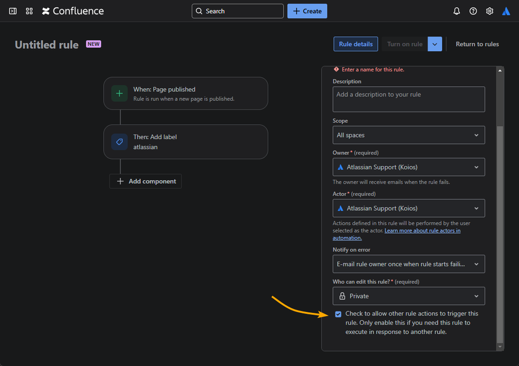
Task: Click the scrollbar up arrow in details panel
Action: [x=500, y=71]
